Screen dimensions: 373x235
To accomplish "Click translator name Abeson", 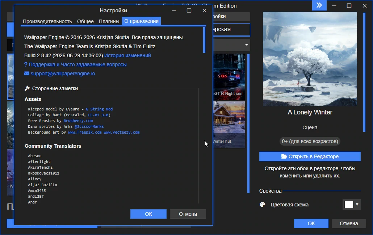I will click(35, 156).
